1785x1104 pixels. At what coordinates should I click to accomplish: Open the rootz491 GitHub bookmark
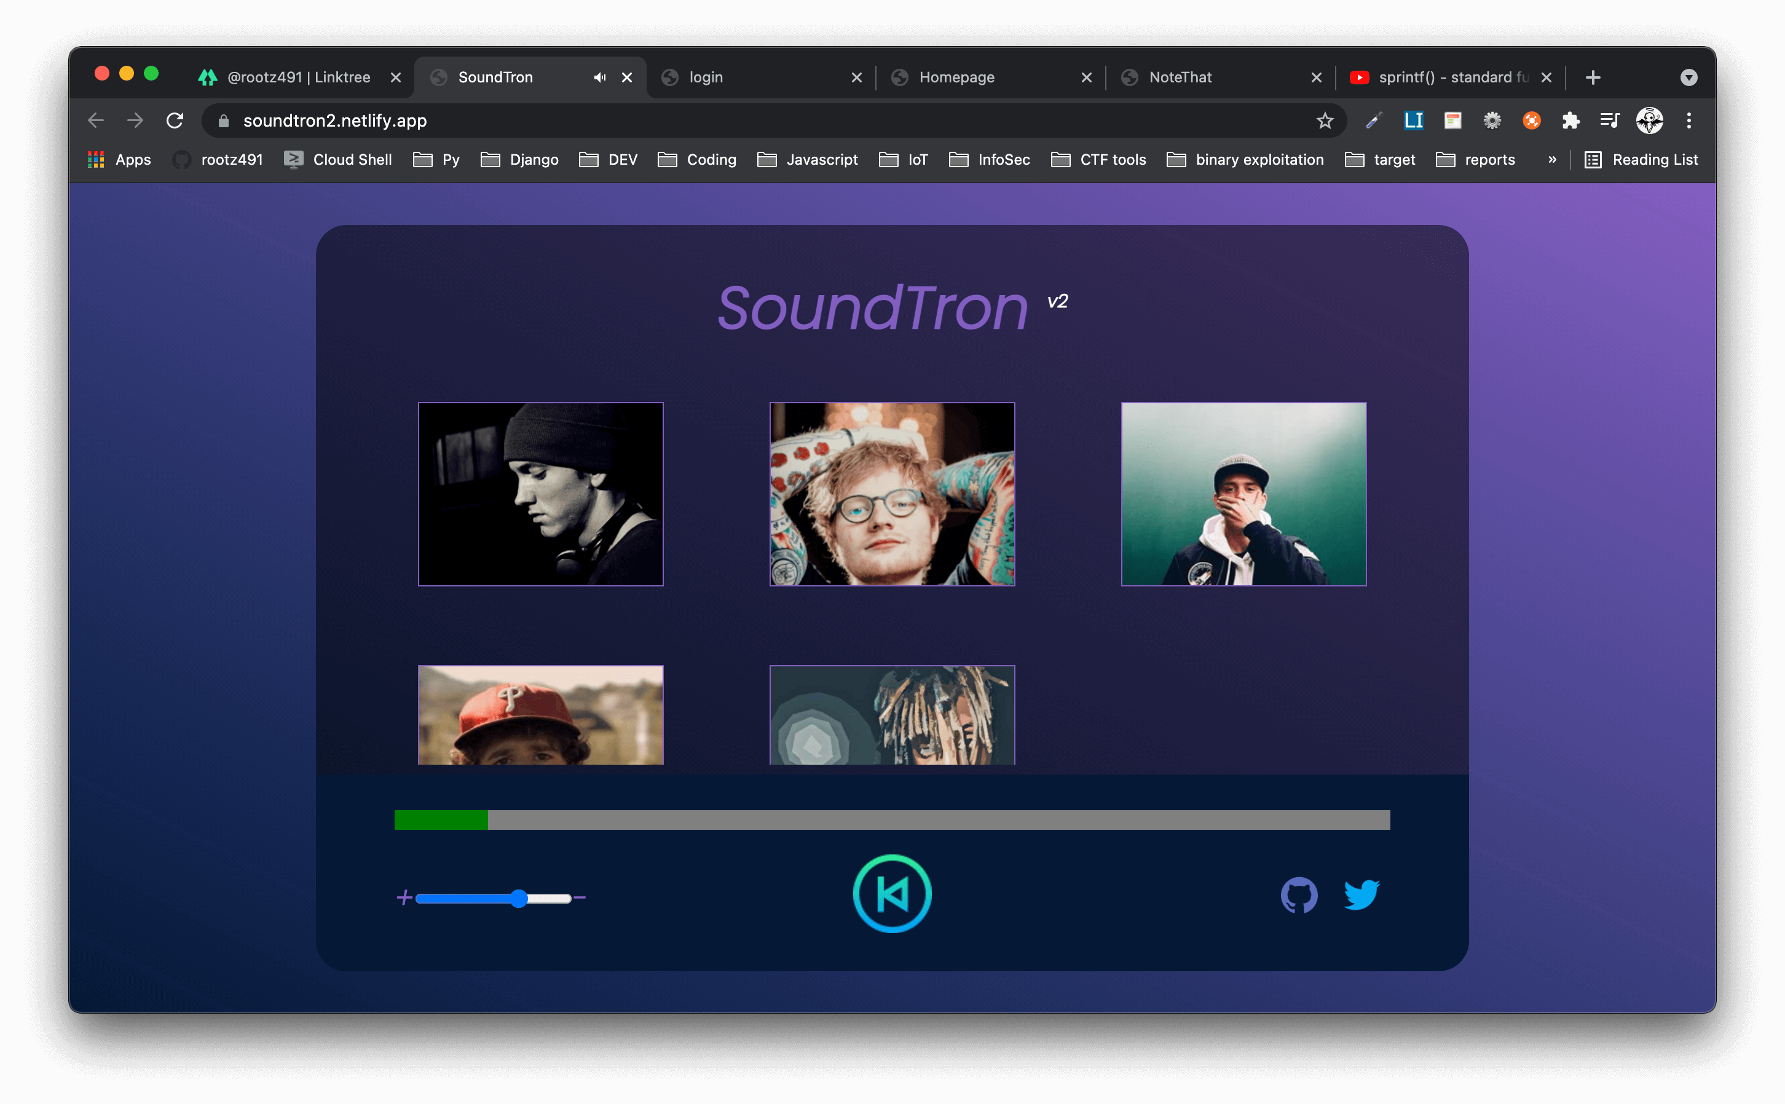click(218, 159)
